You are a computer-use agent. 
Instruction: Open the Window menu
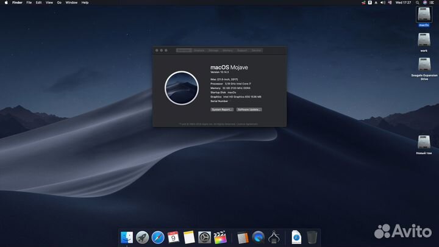pyautogui.click(x=71, y=2)
